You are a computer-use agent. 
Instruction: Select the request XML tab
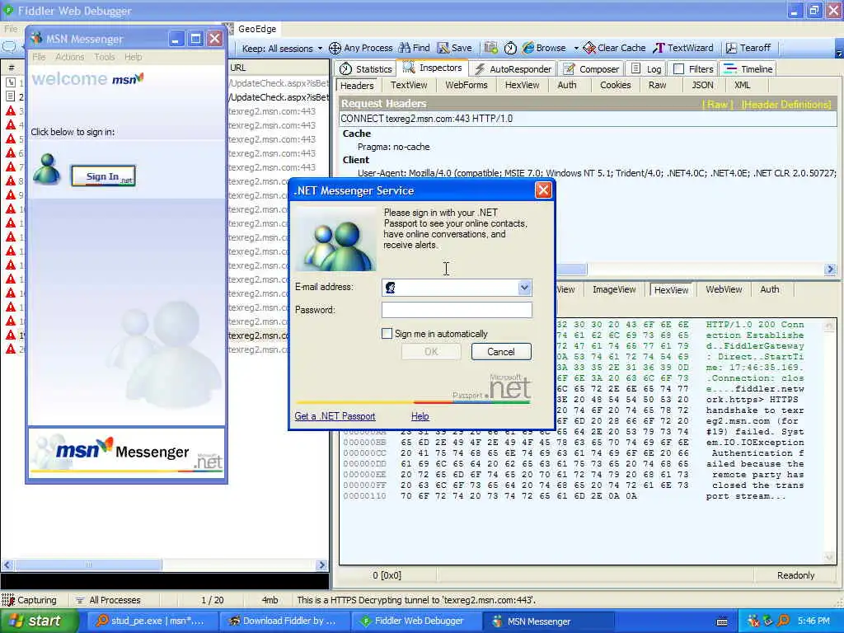(x=743, y=85)
